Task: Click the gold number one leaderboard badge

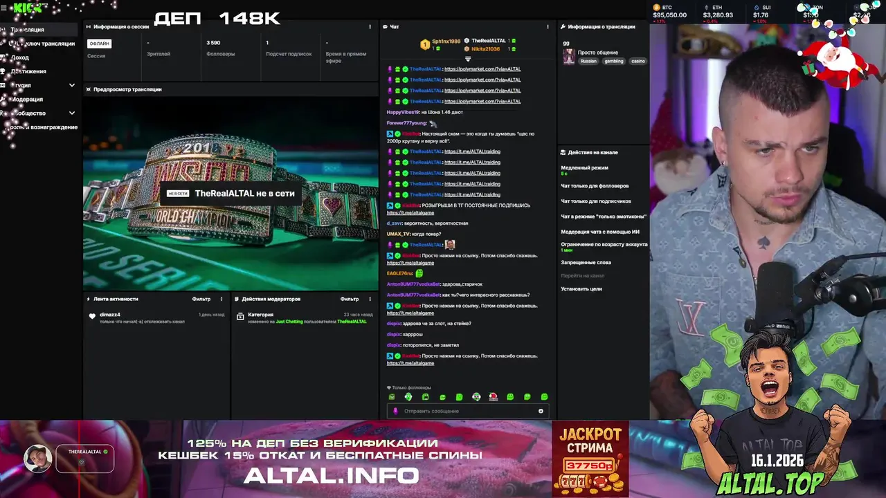Action: tap(425, 44)
